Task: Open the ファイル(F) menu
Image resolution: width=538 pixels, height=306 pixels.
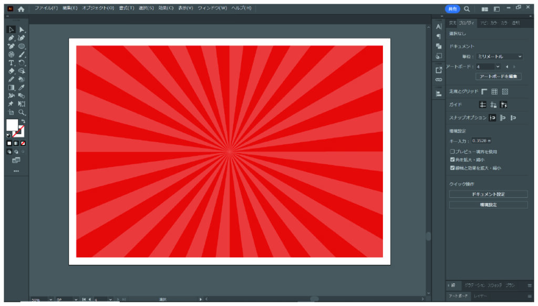Action: click(x=46, y=8)
